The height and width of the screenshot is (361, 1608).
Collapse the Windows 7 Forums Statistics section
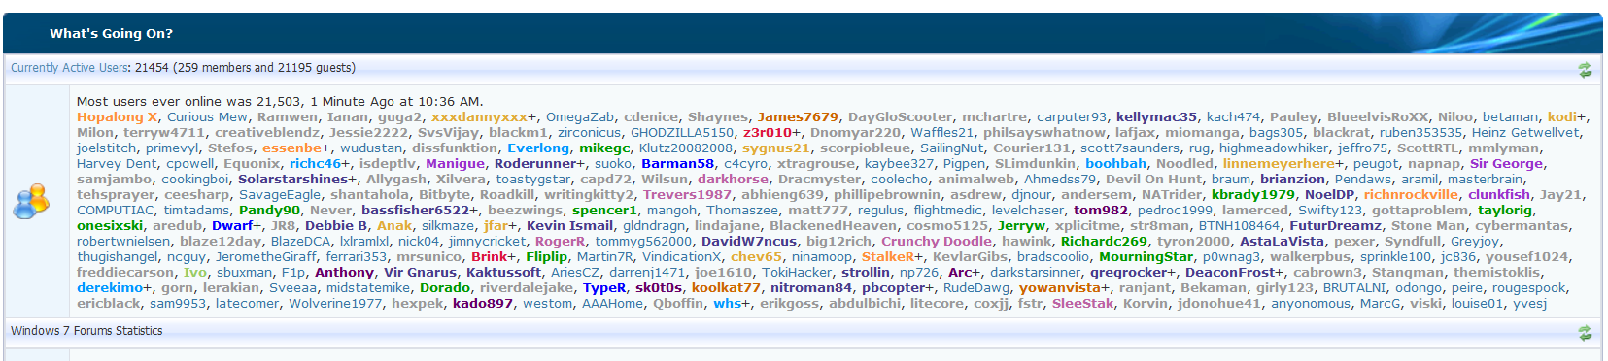click(1585, 332)
